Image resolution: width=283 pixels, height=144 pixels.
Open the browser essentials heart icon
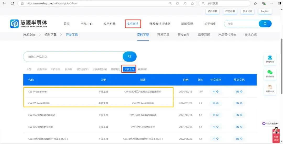264,3
